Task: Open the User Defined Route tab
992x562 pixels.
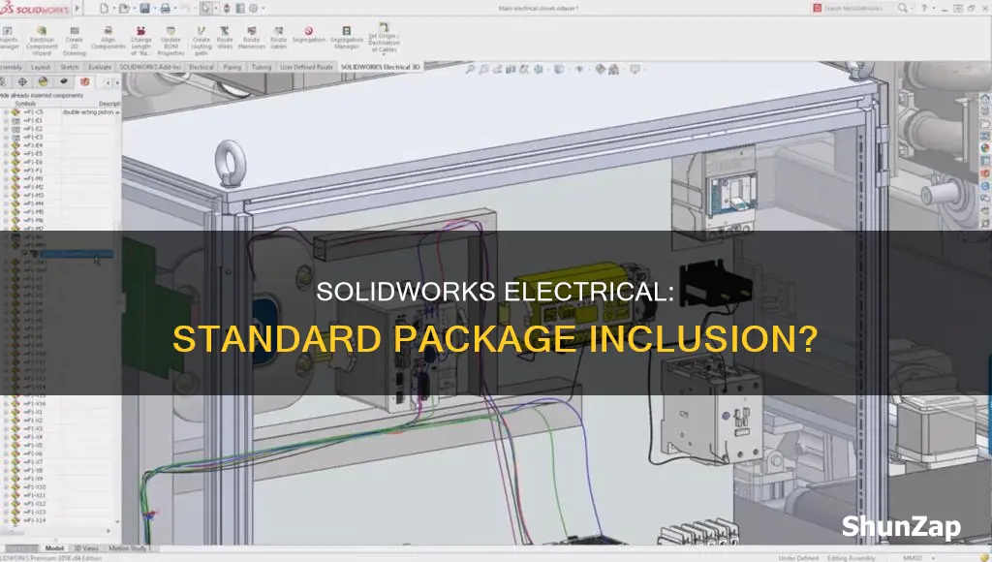Action: coord(306,67)
